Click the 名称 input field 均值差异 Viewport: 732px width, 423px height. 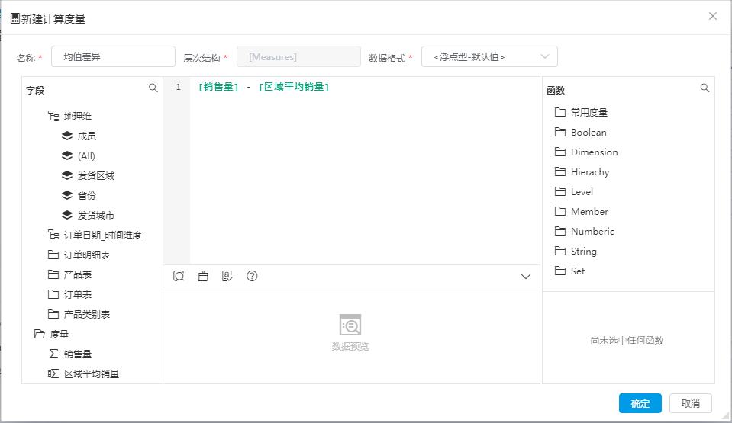pyautogui.click(x=114, y=56)
